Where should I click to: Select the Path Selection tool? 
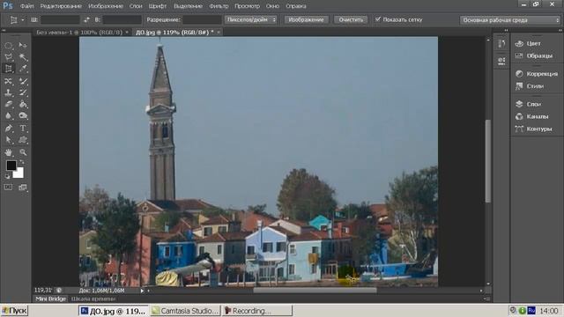pos(8,140)
